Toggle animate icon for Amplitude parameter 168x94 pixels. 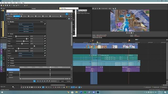(45, 36)
